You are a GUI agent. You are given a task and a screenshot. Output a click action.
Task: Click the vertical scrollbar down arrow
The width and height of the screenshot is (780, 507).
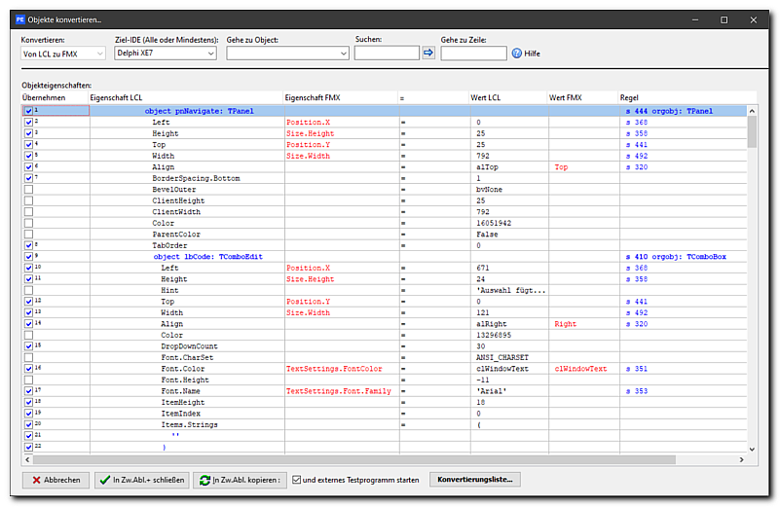752,449
